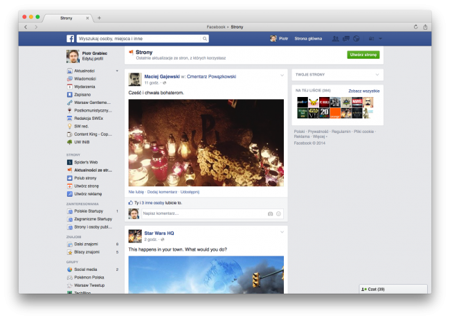Open Maciej Gajewski profile link

pos(162,76)
